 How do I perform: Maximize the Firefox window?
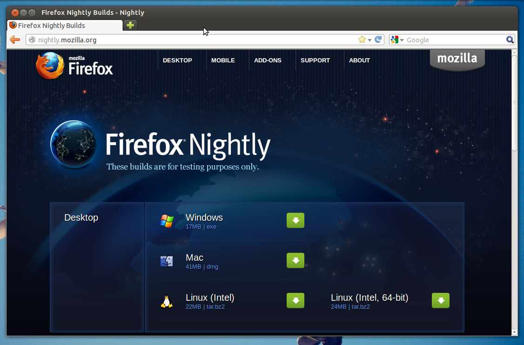(x=32, y=13)
